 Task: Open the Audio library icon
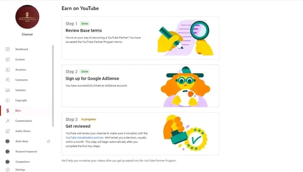8,131
